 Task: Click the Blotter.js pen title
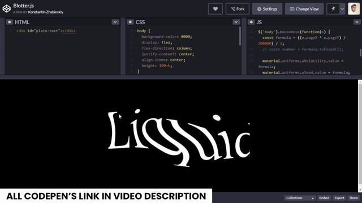point(24,6)
